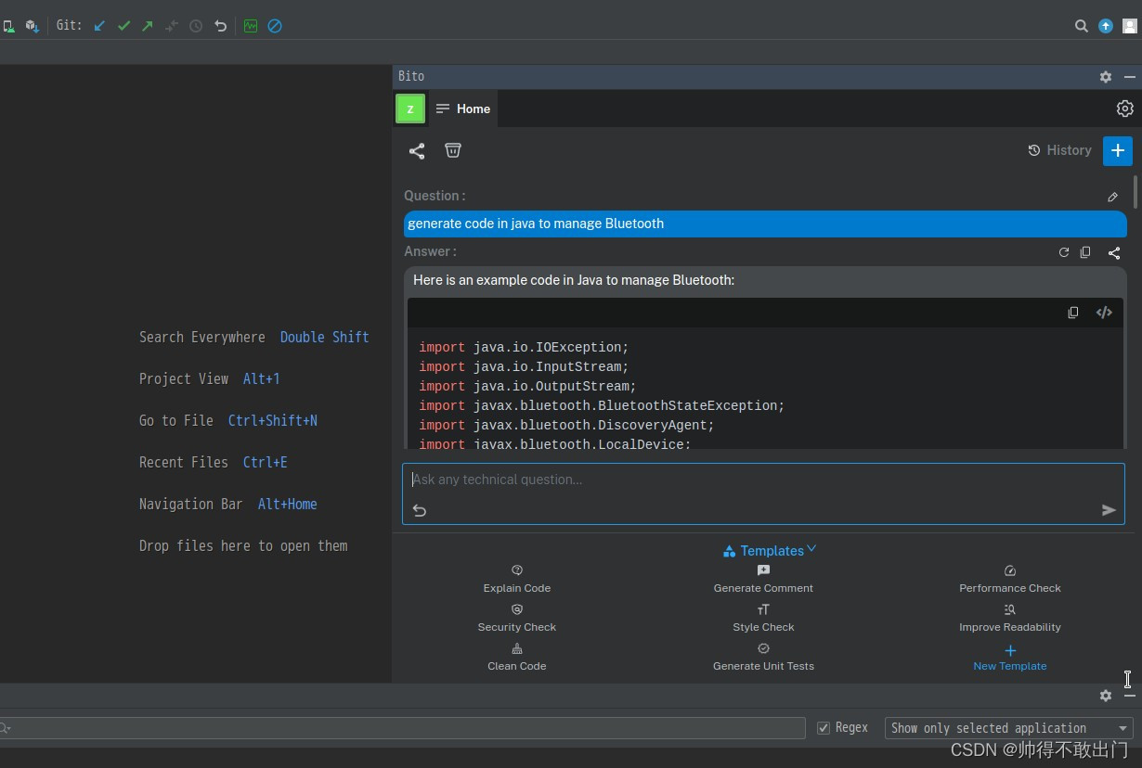Image resolution: width=1142 pixels, height=768 pixels.
Task: Click the Git rollback arrow icon
Action: (x=220, y=26)
